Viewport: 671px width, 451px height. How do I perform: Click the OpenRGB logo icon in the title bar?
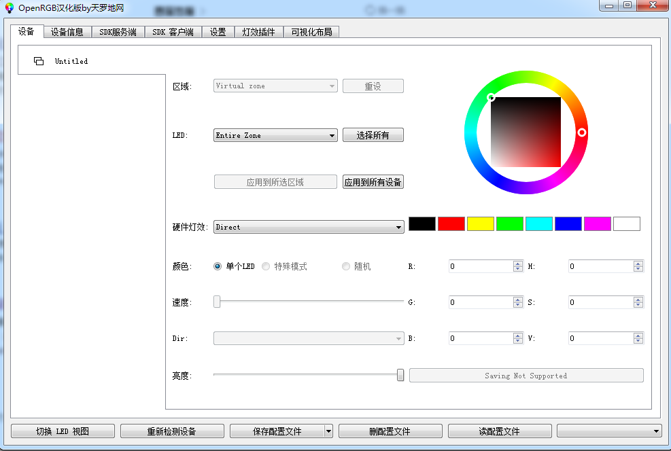(9, 8)
